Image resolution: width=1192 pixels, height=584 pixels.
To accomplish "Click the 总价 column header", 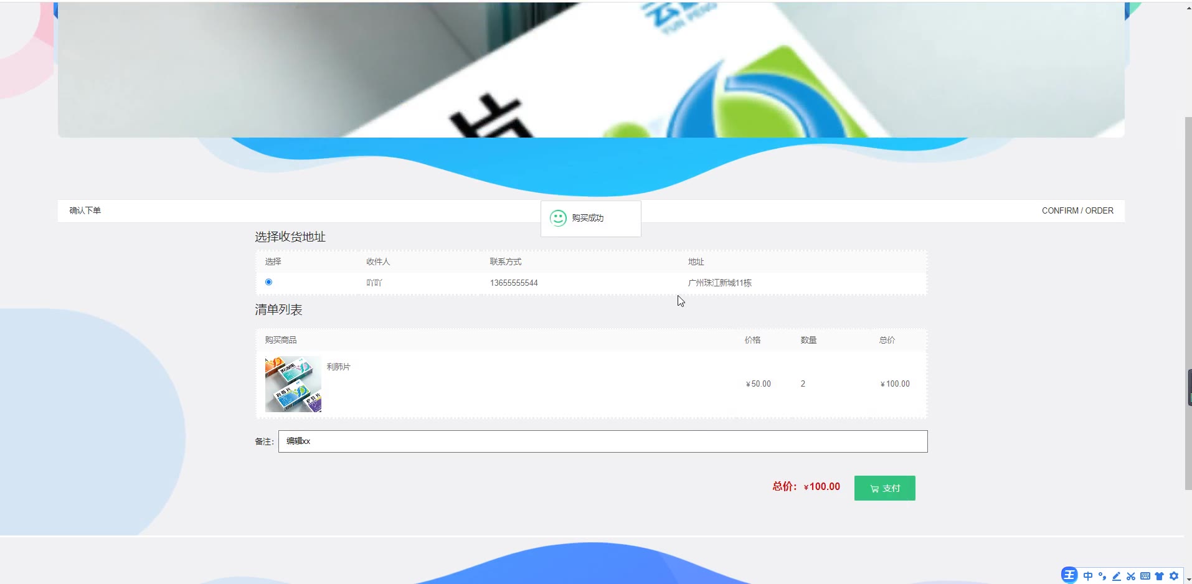I will (x=887, y=340).
